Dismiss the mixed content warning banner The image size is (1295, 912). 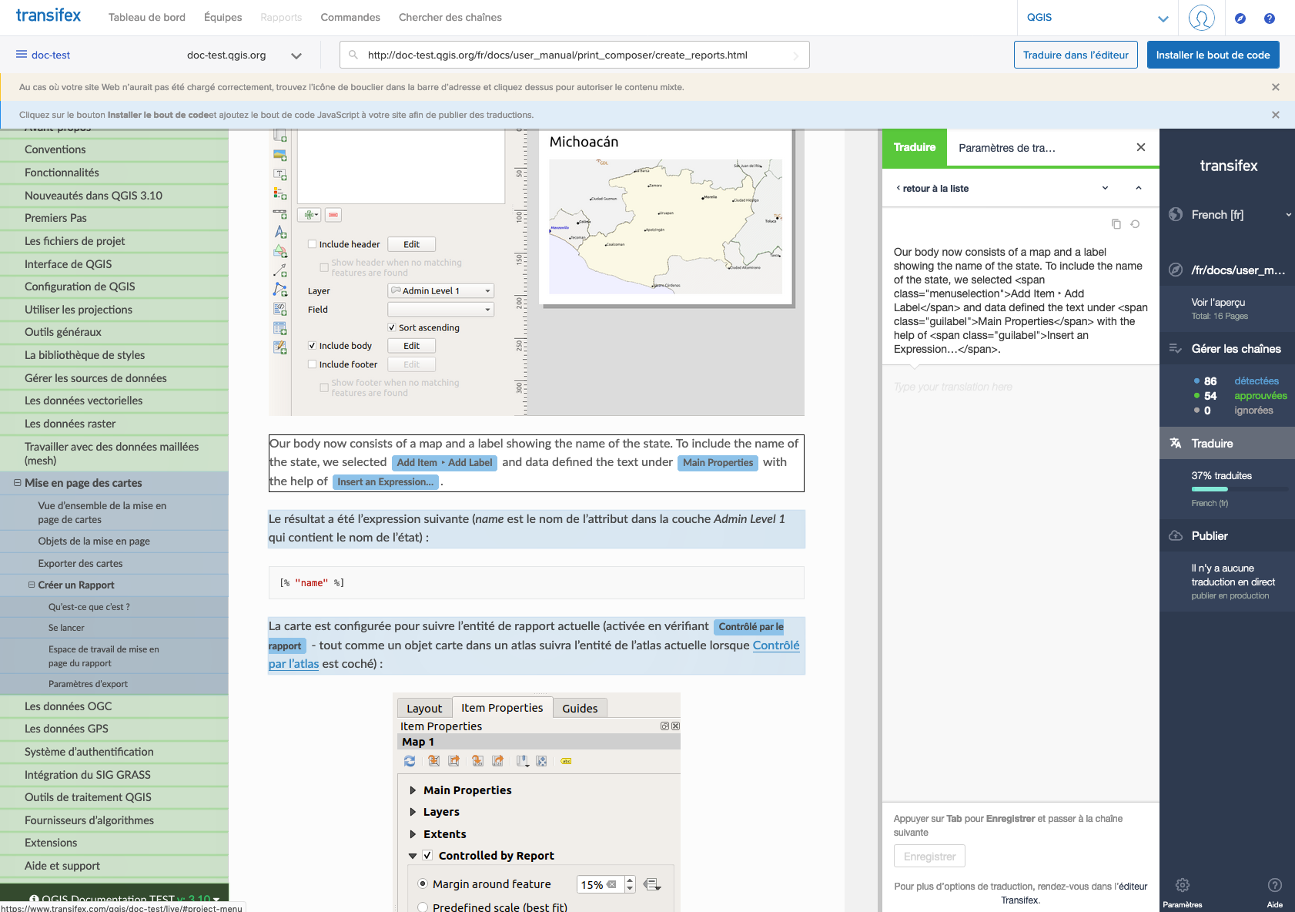pos(1276,87)
